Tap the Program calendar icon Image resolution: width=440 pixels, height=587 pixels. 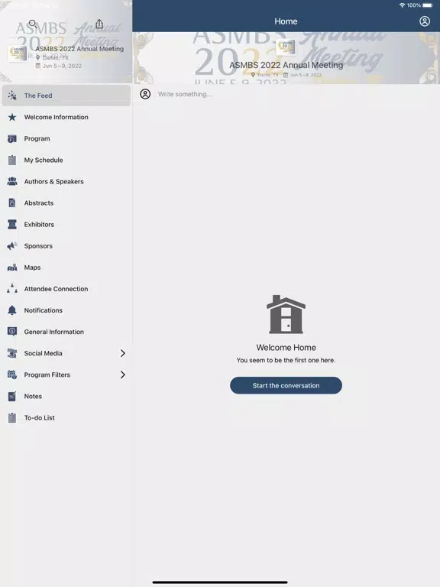coord(12,138)
